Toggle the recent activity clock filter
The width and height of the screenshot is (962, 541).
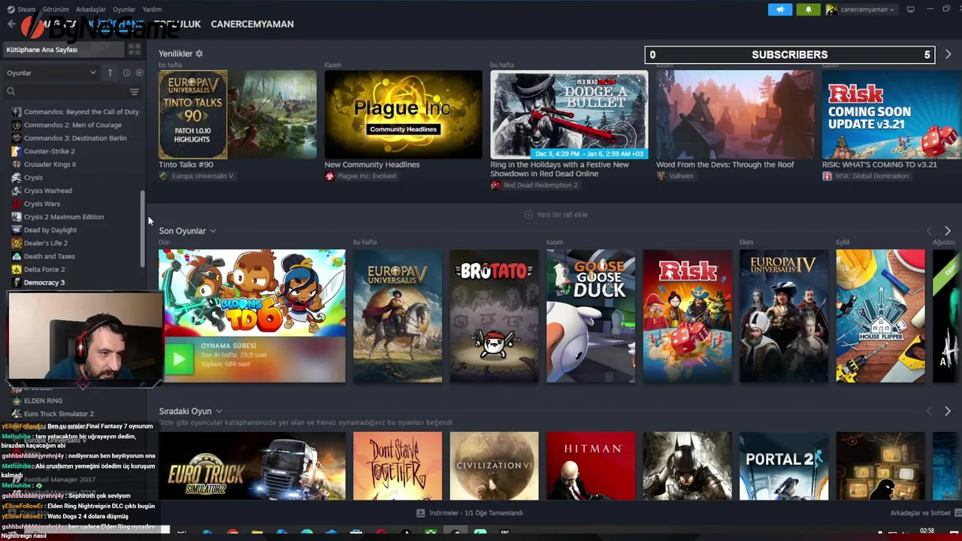[126, 73]
